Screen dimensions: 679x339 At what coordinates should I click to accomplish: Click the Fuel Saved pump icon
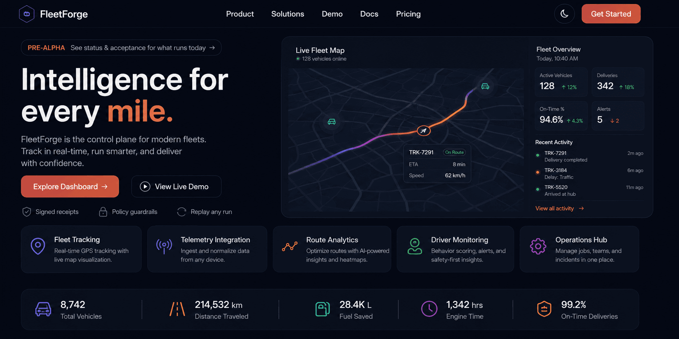pyautogui.click(x=322, y=309)
